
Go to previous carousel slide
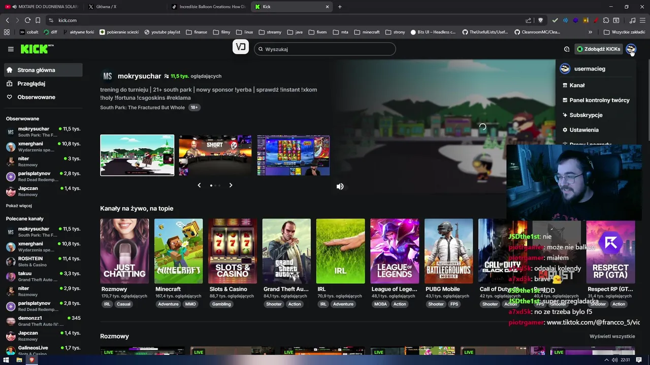pyautogui.click(x=199, y=186)
